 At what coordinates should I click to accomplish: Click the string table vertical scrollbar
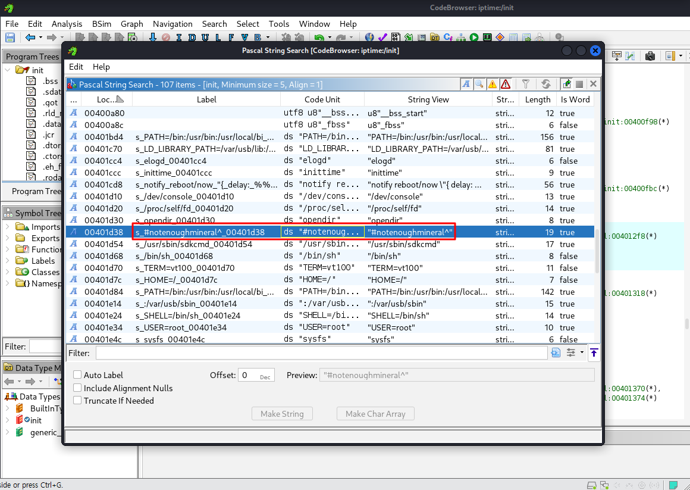click(597, 251)
